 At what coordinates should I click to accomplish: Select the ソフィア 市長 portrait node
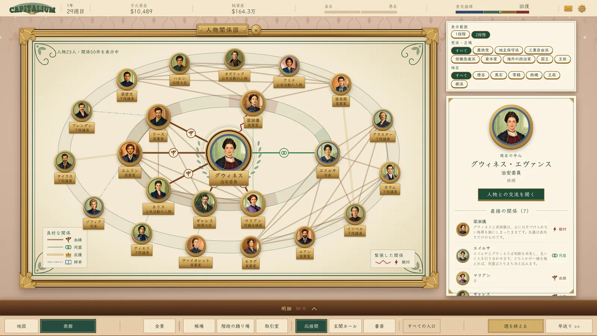(94, 207)
